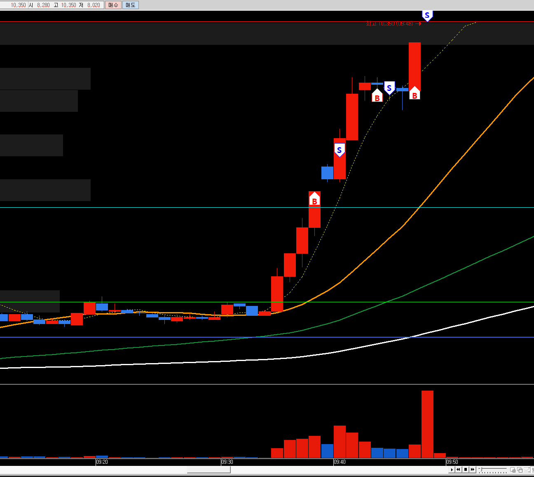Click the 09:20 time axis label

[x=102, y=462]
